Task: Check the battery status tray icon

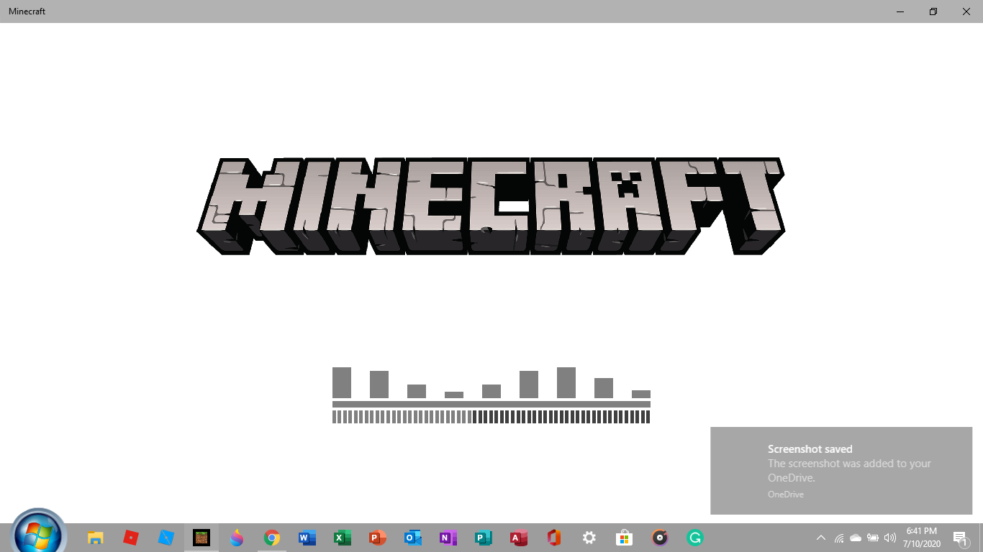Action: click(x=873, y=538)
